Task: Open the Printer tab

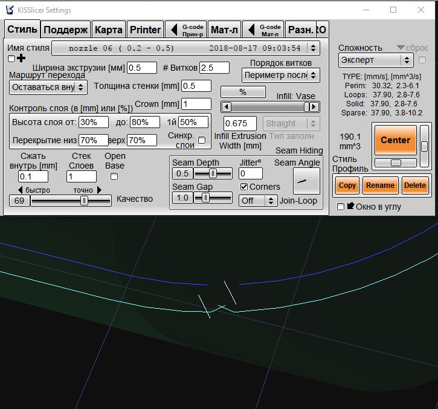Action: [146, 30]
